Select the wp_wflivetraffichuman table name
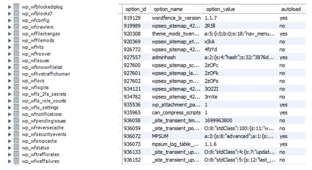Viewport: 312px width, 170px height. pyautogui.click(x=46, y=74)
